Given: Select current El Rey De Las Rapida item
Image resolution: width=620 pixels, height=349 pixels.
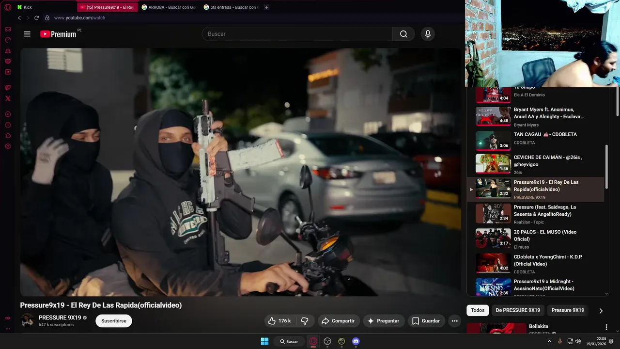Looking at the screenshot, I should point(536,189).
